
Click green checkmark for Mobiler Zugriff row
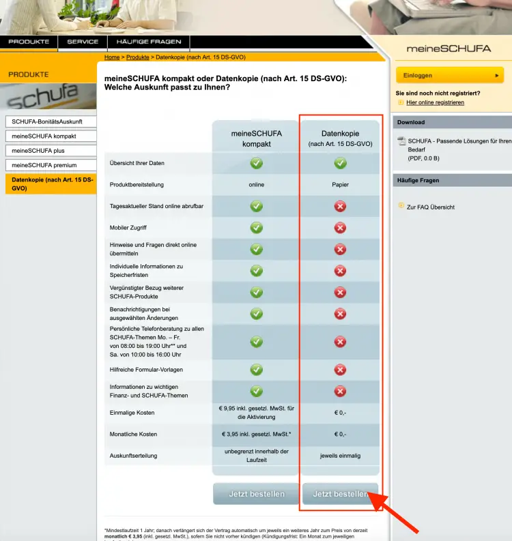[x=256, y=227]
